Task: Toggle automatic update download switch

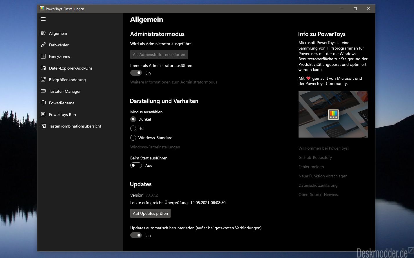Action: click(136, 235)
